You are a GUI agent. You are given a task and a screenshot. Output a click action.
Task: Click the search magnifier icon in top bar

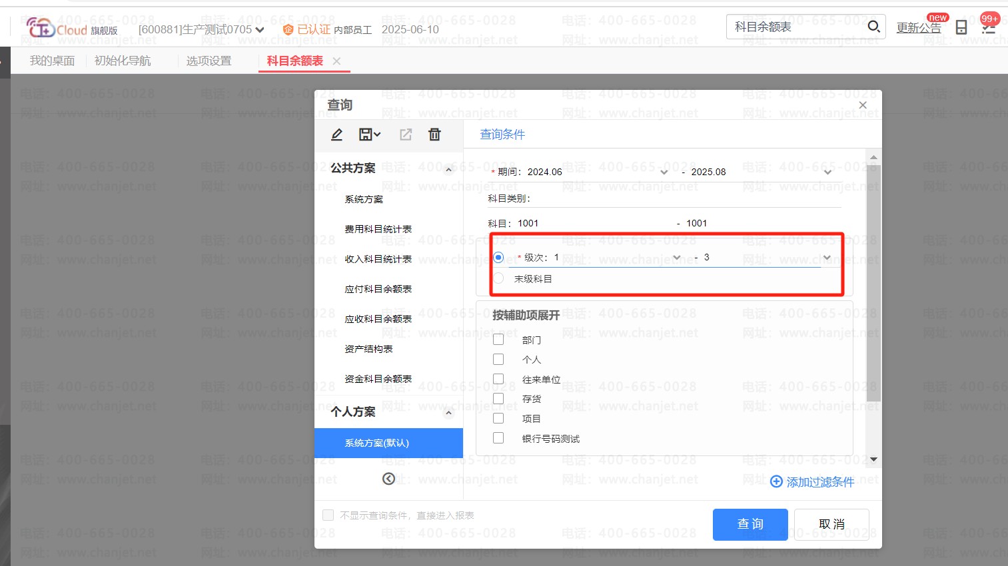pos(873,27)
